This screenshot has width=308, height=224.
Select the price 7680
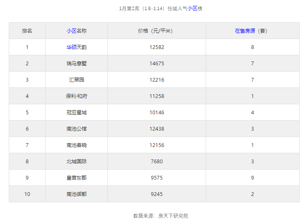[x=157, y=162]
